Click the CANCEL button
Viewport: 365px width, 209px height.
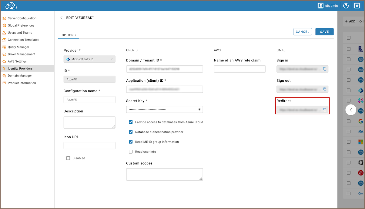302,32
